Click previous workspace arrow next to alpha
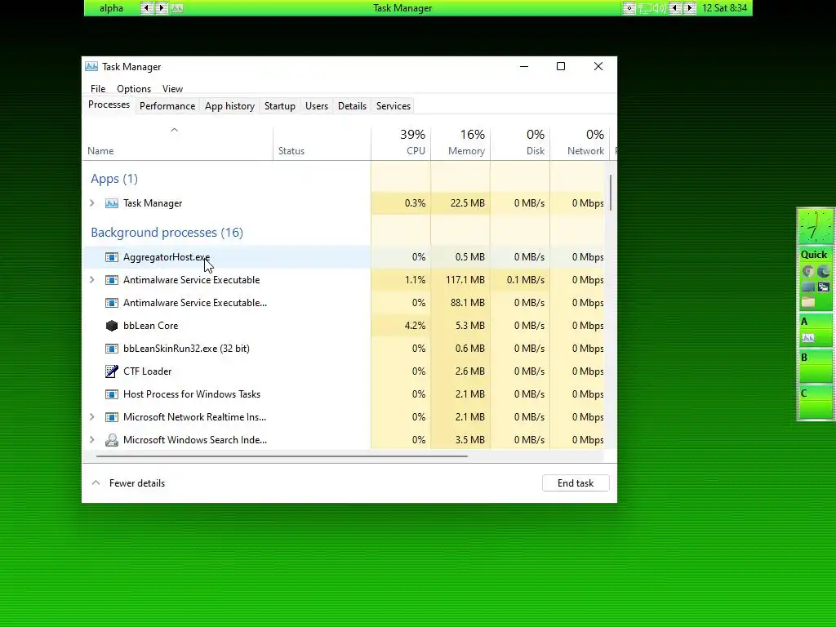This screenshot has width=836, height=627. (146, 8)
